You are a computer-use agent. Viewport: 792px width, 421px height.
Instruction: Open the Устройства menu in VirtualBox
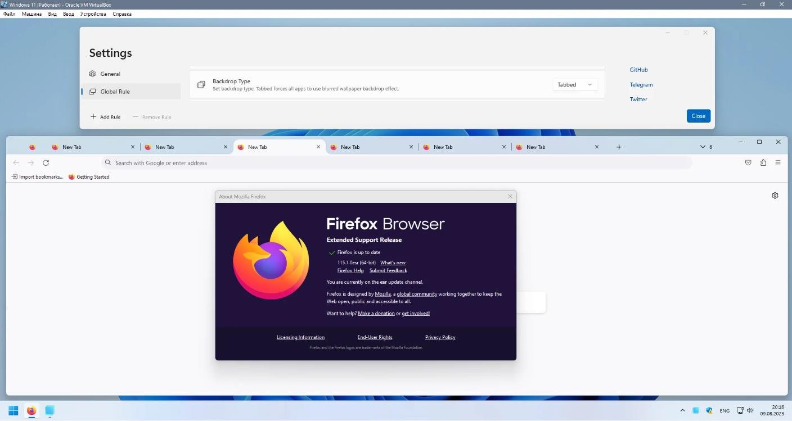click(x=93, y=14)
